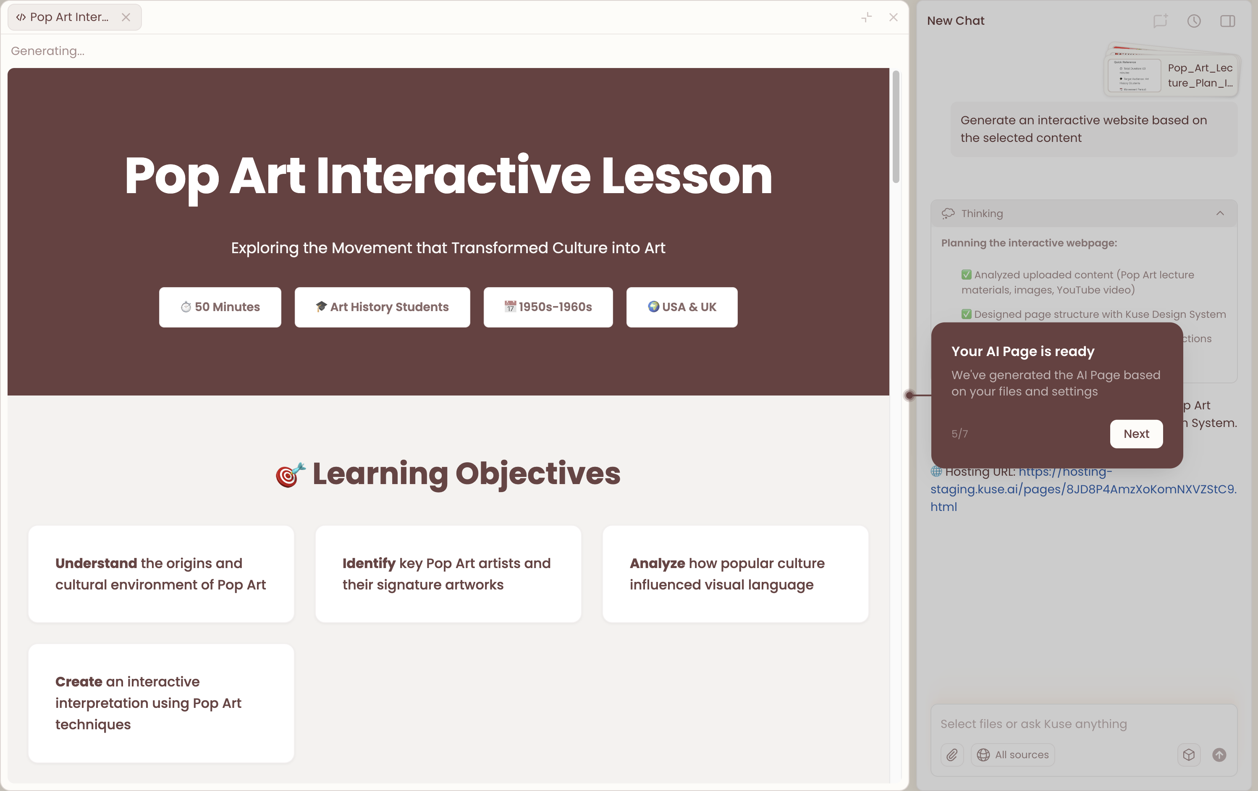
Task: Click the Art History Students badge
Action: [x=382, y=307]
